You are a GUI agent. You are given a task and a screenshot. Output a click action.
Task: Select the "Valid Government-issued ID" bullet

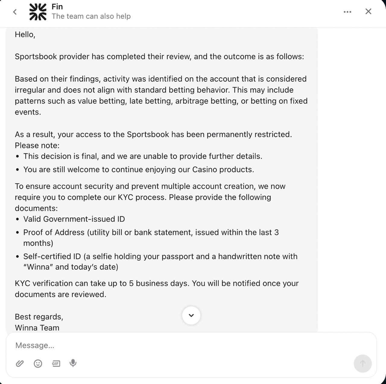[74, 219]
